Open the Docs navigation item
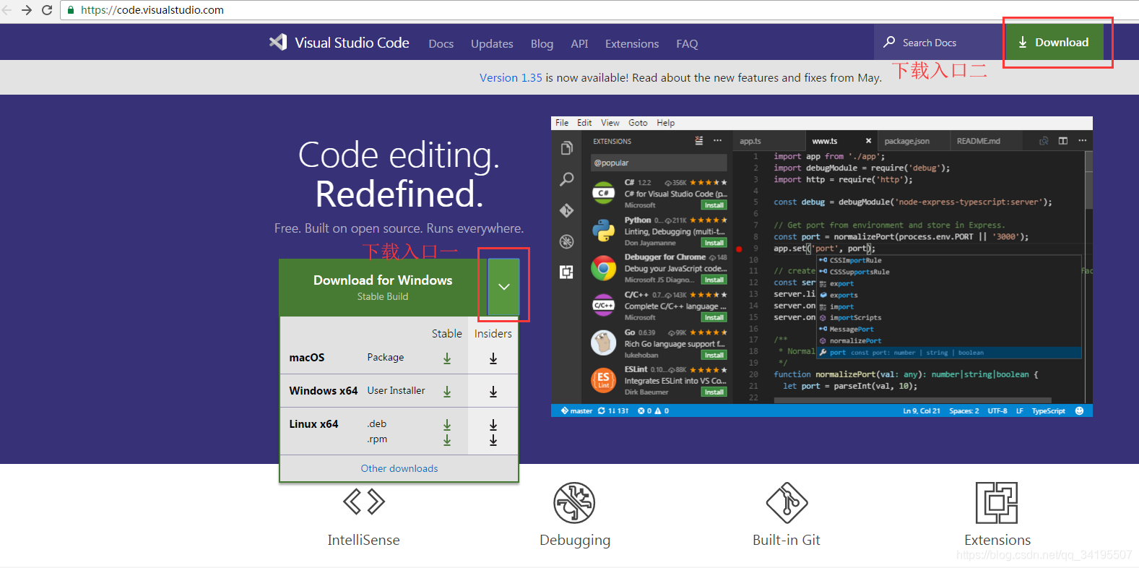 click(x=441, y=43)
